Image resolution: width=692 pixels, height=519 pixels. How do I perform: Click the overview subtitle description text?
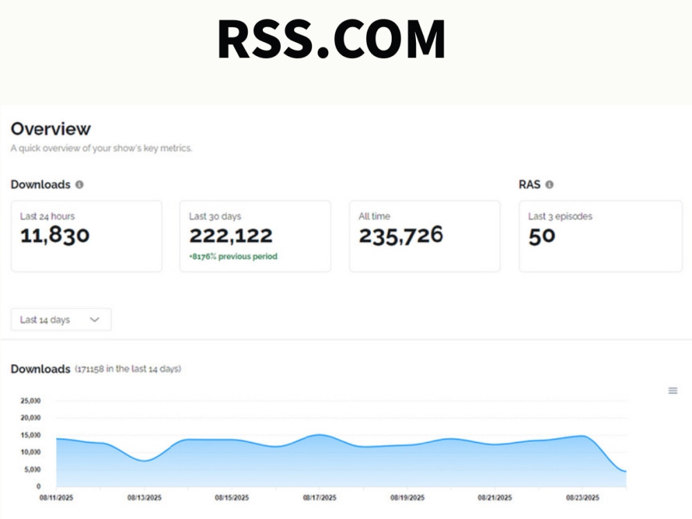tap(102, 148)
